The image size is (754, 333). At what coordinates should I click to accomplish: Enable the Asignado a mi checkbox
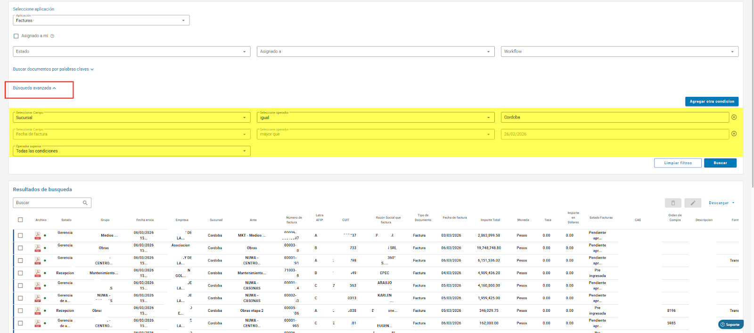(16, 36)
